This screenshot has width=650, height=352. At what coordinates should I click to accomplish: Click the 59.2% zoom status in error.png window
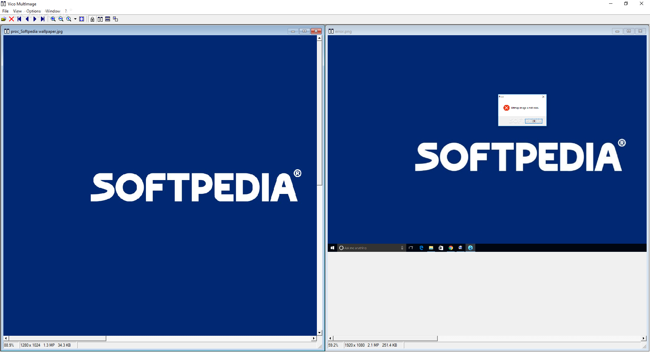pos(333,345)
